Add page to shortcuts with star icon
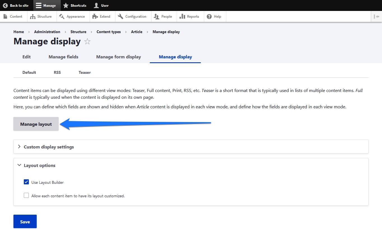The image size is (382, 236). (87, 42)
